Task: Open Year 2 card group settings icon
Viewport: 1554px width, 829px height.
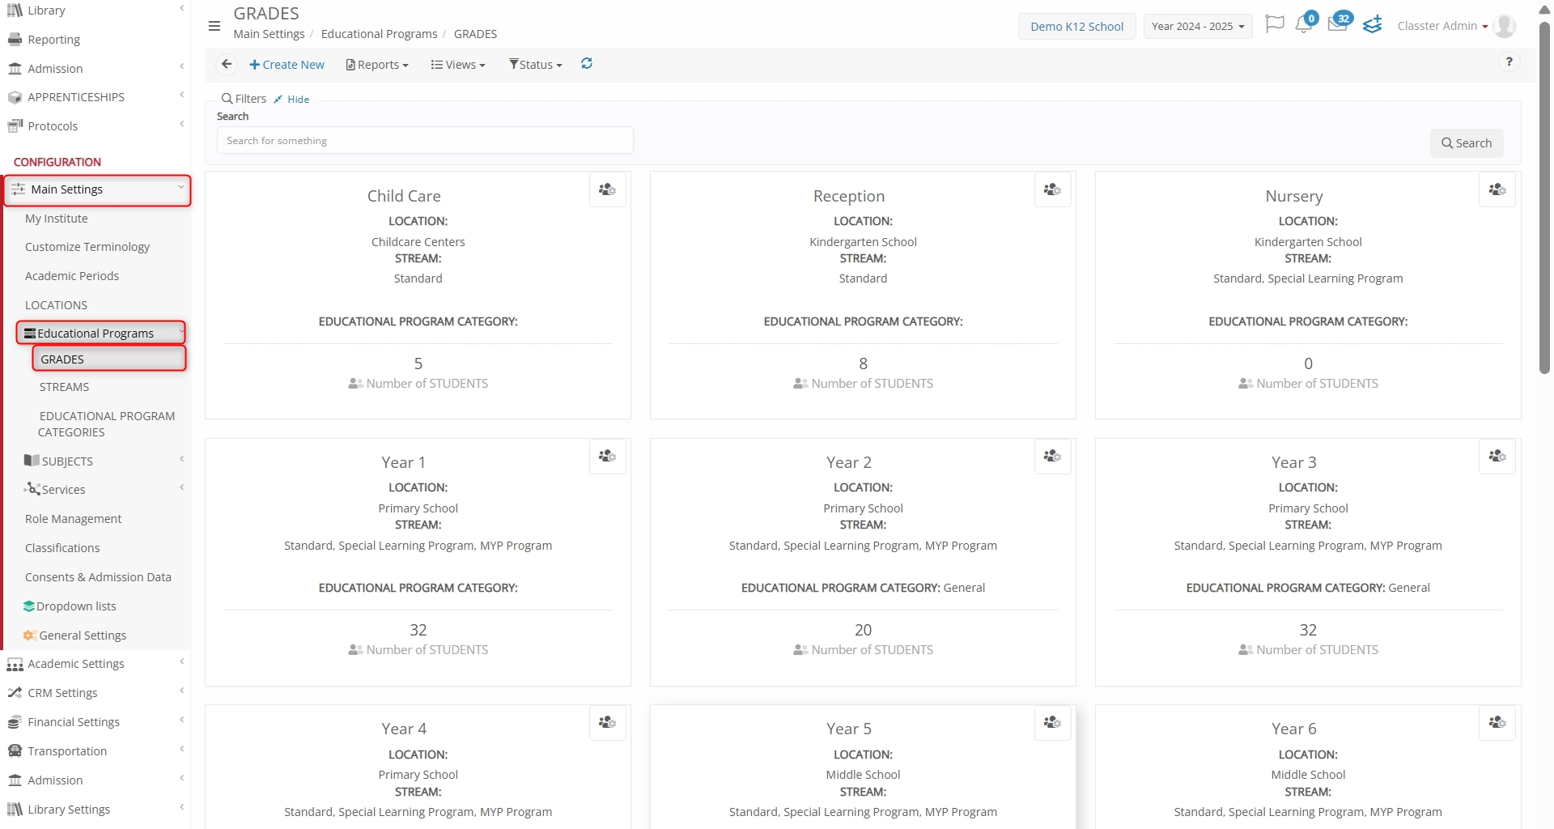Action: (1052, 456)
